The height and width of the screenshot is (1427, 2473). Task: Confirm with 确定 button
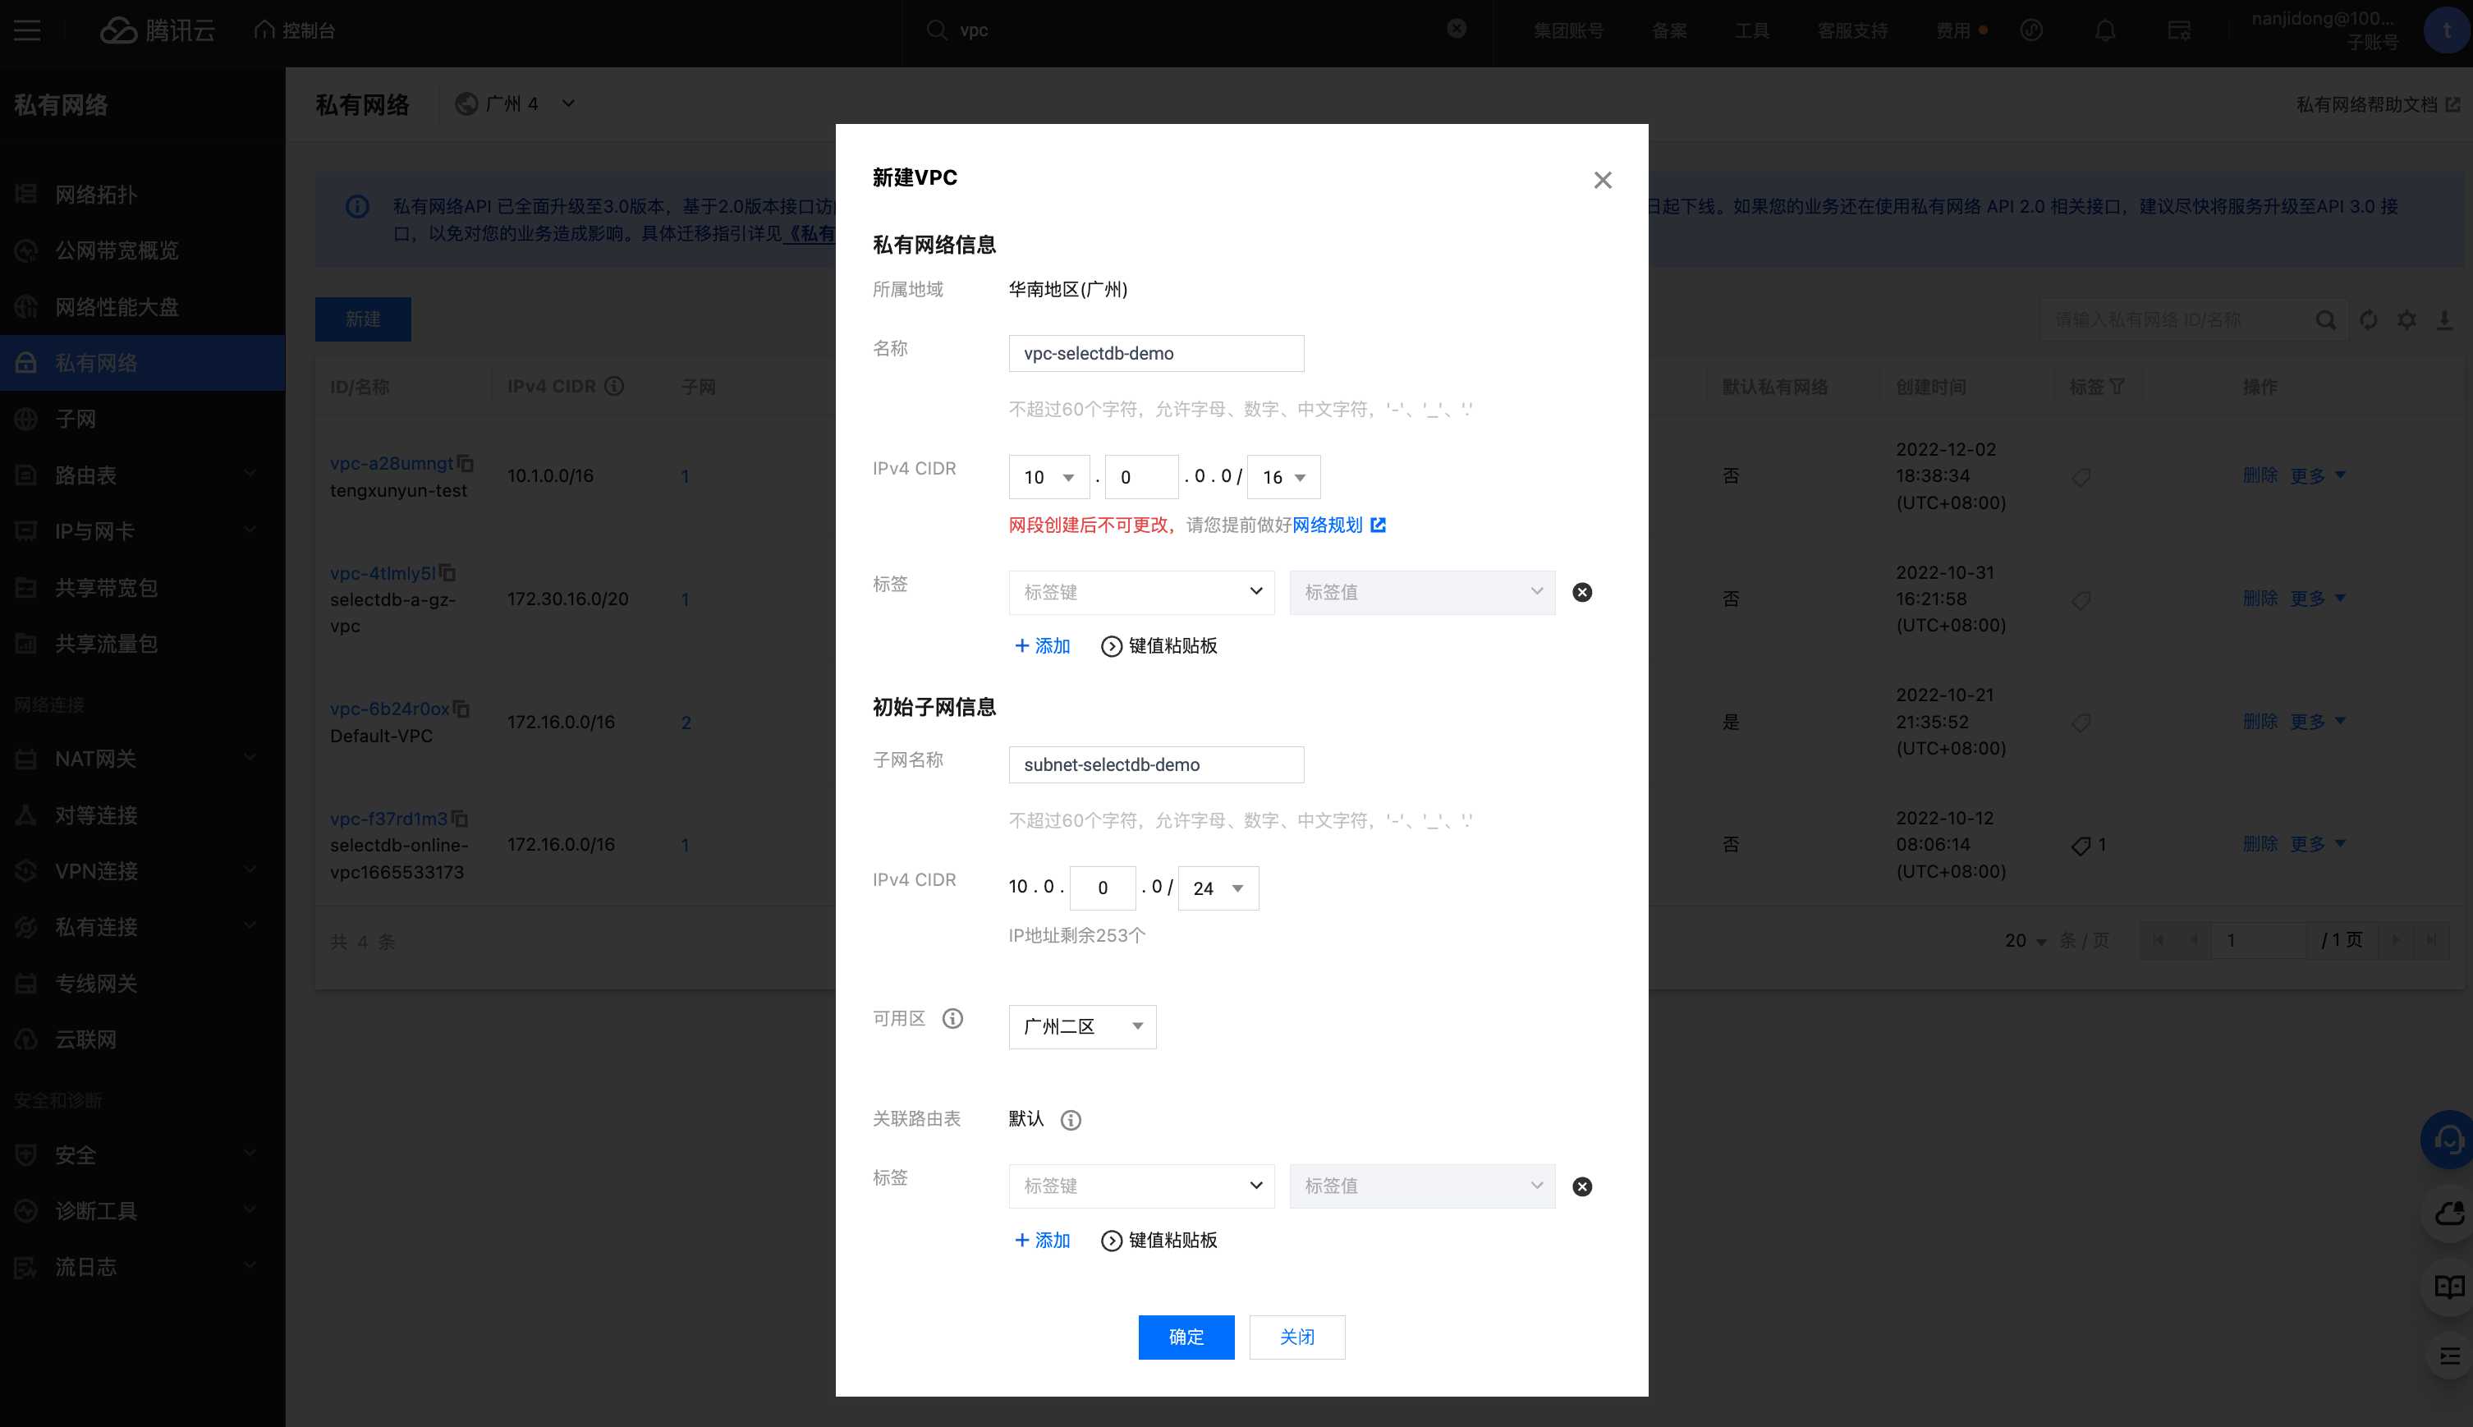coord(1186,1337)
